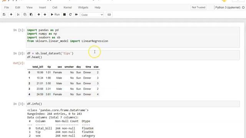Click the In [1] cell prompt
Screen dimensions: 246x138
point(19,30)
